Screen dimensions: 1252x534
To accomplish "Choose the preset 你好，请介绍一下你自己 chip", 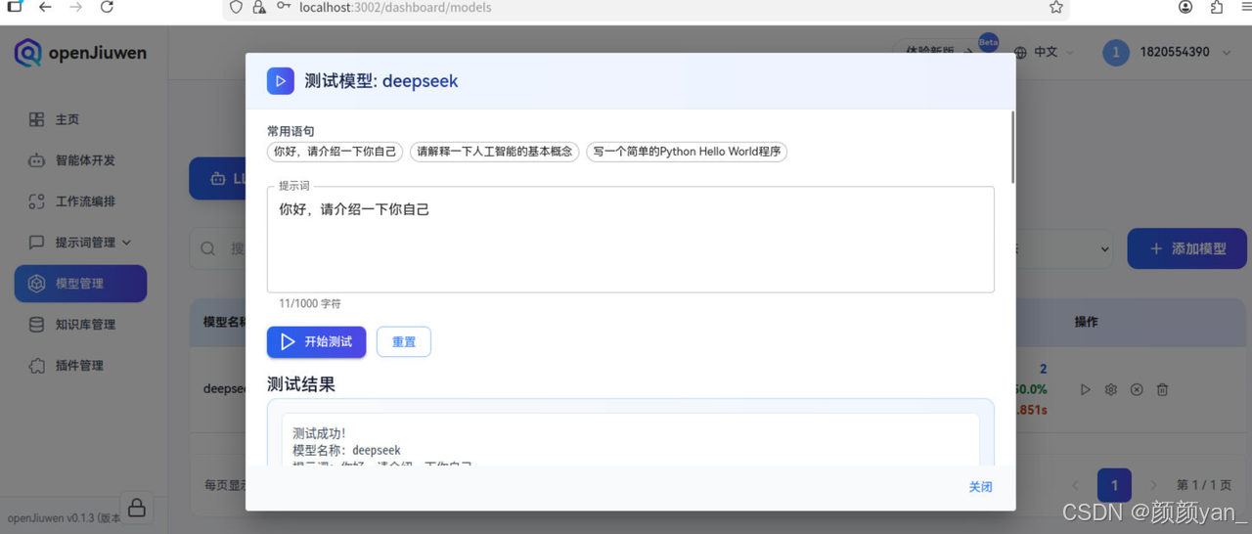I will coord(335,152).
